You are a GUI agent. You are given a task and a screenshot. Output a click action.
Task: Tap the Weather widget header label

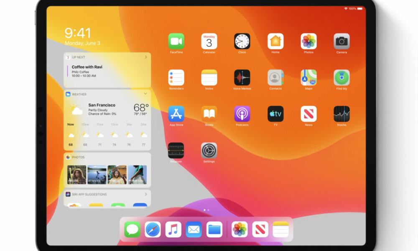click(79, 94)
